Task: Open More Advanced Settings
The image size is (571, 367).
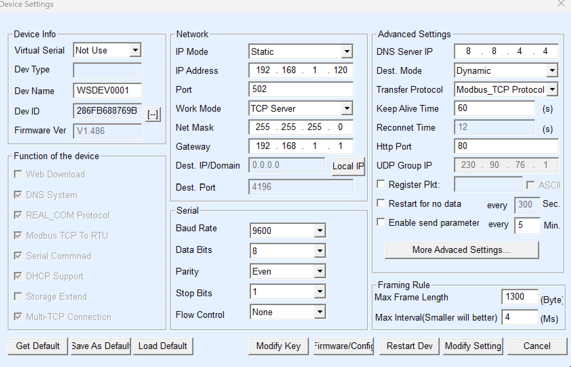Action: tap(461, 250)
